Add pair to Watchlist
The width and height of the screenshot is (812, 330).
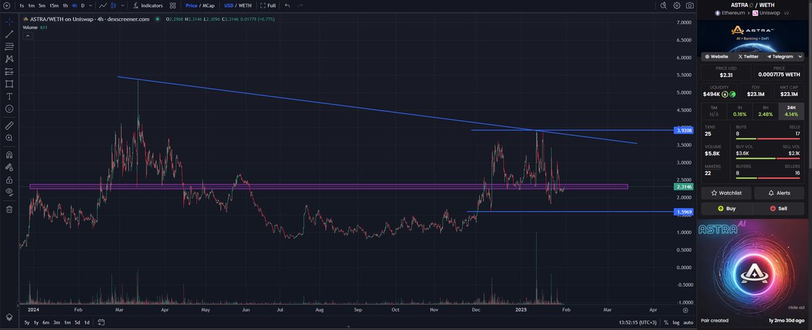pyautogui.click(x=726, y=193)
